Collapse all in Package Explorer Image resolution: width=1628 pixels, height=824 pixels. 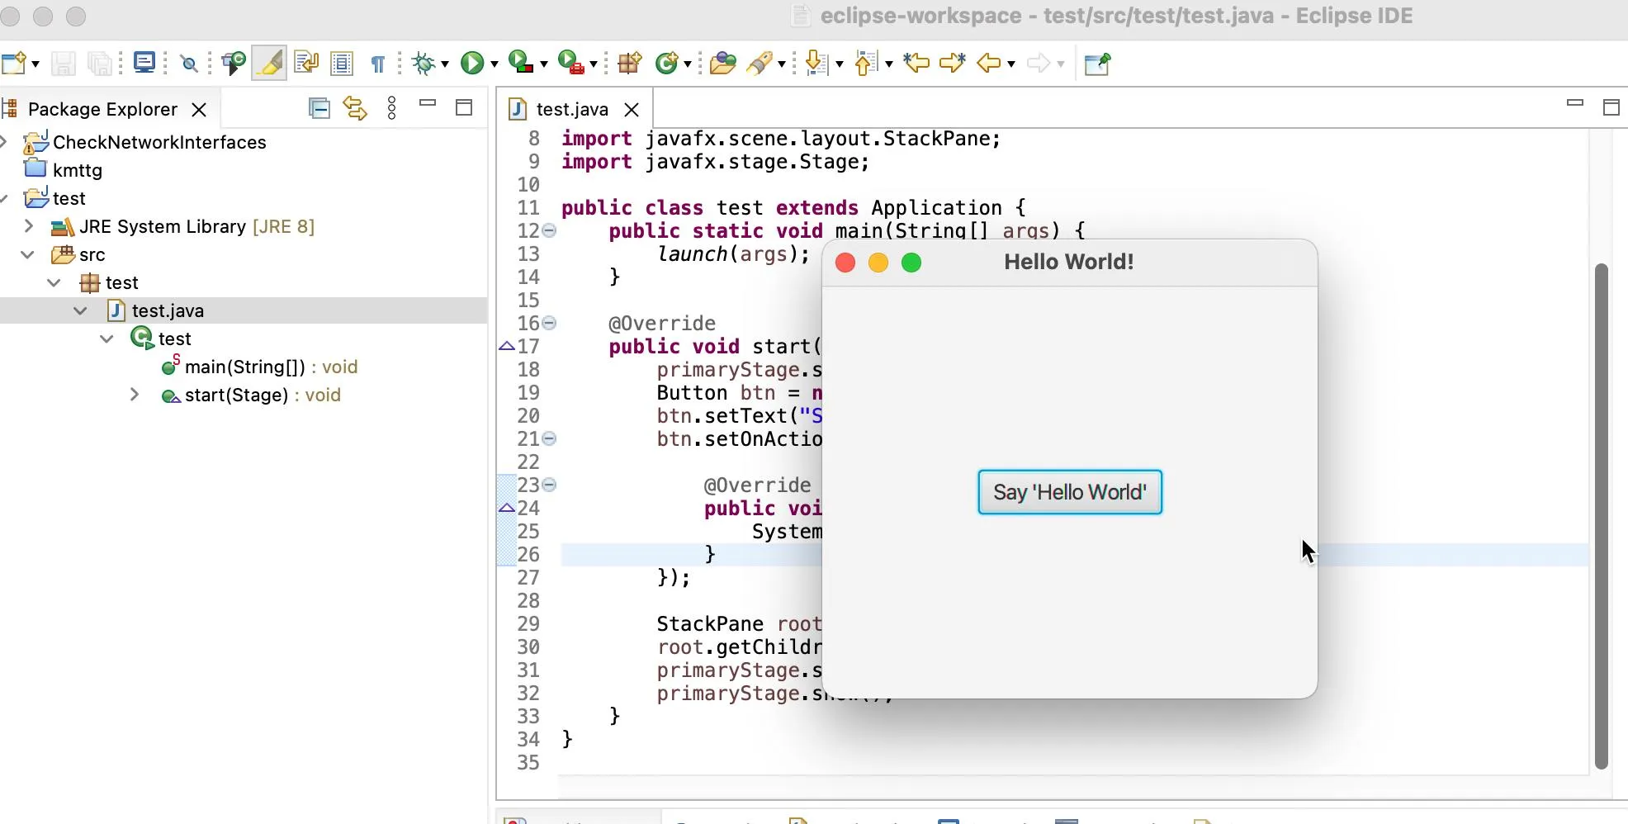(319, 108)
